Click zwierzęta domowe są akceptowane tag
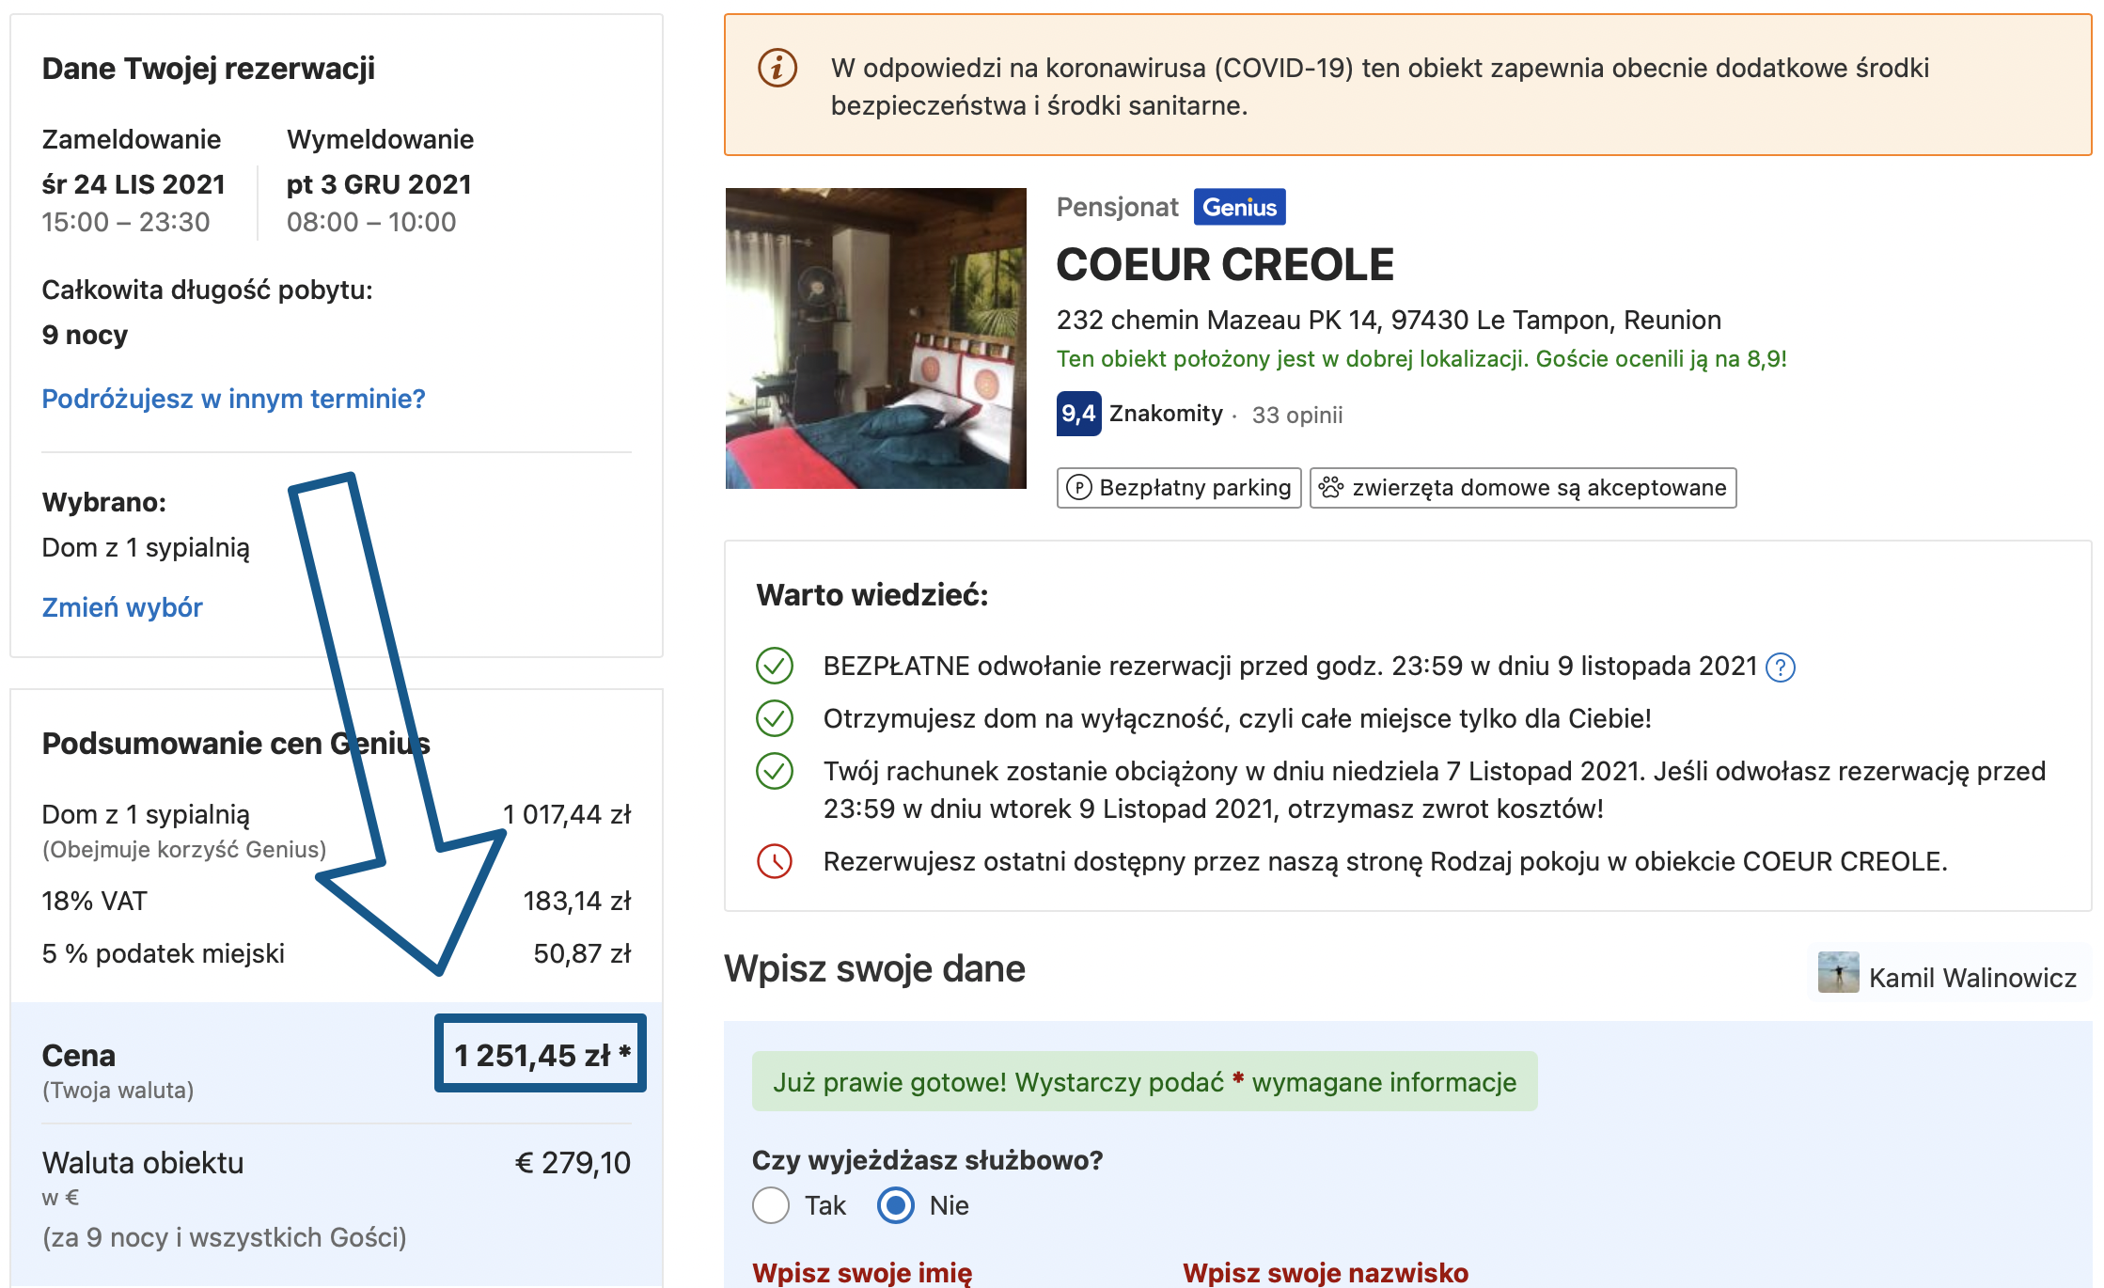Image resolution: width=2104 pixels, height=1288 pixels. pyautogui.click(x=1523, y=487)
